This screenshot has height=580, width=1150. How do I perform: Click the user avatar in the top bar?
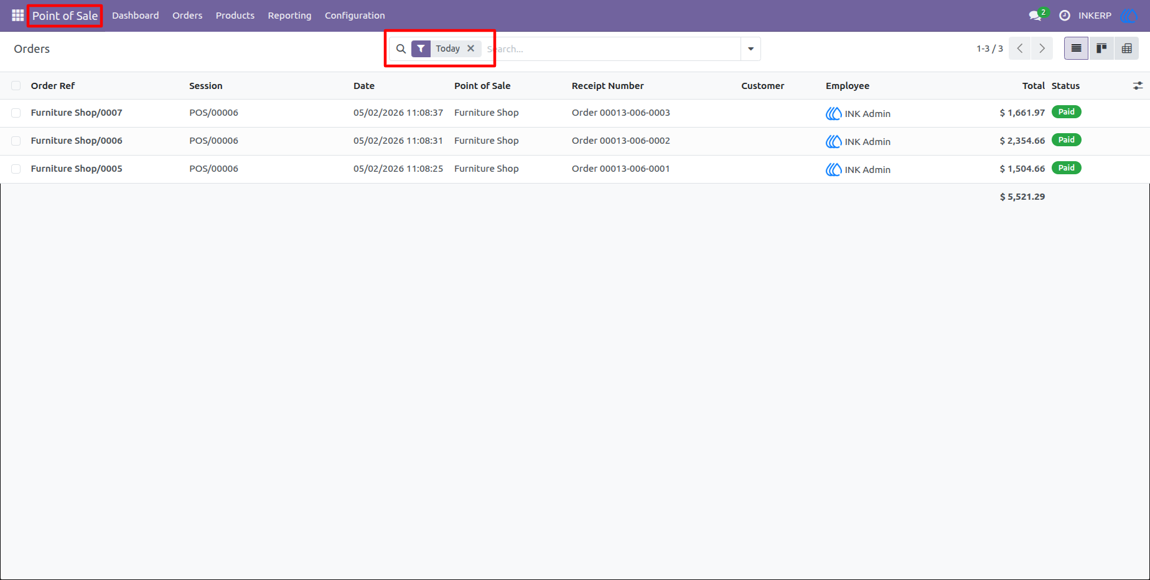click(1128, 15)
